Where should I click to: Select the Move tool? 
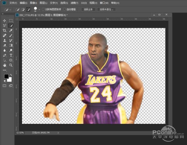pyautogui.click(x=5, y=21)
